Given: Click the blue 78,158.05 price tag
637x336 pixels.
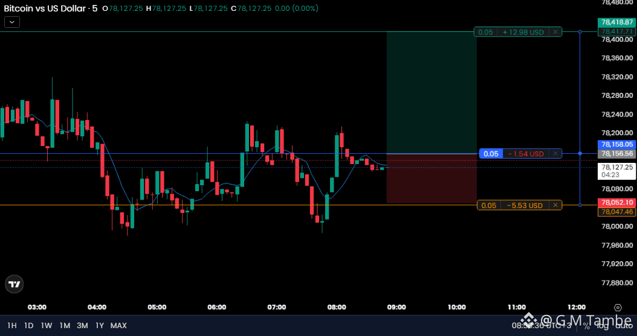Looking at the screenshot, I should coord(617,144).
